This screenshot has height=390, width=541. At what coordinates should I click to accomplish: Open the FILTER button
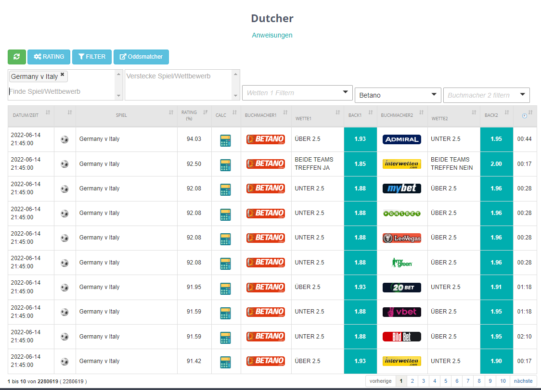(92, 57)
